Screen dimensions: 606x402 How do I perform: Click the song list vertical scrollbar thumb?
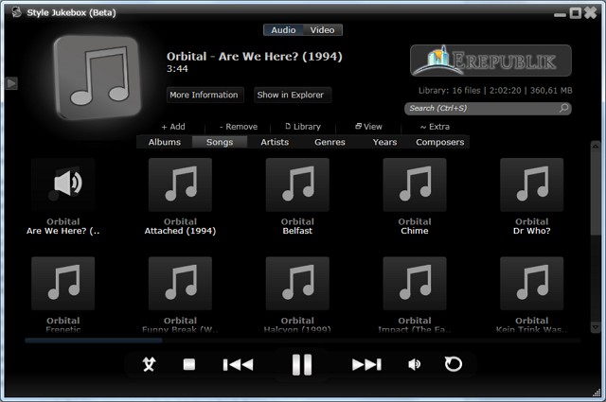[596, 192]
